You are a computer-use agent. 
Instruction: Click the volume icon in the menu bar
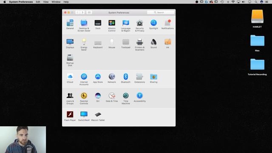pyautogui.click(x=244, y=2)
